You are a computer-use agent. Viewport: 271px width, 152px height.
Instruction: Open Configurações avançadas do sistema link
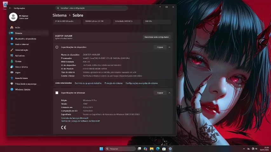142,83
